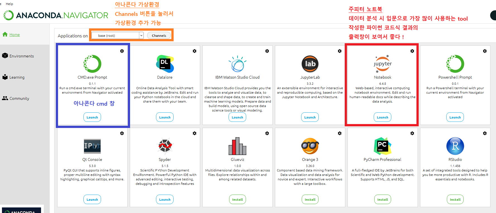
Task: Install PyCharm Professional
Action: [383, 200]
